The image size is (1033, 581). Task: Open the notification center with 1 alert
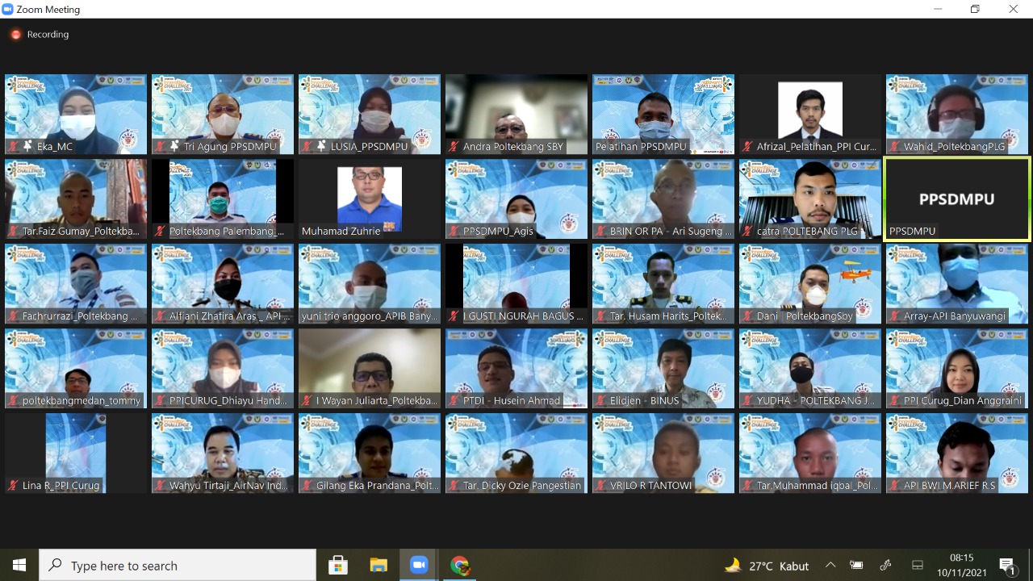pyautogui.click(x=1006, y=565)
